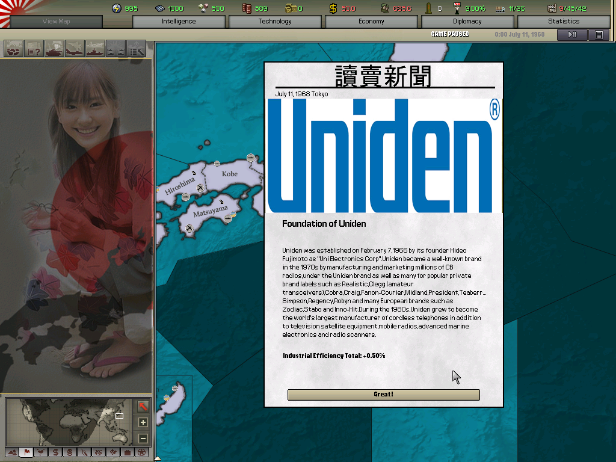Click the leftmost map overview toolbar icon
Viewport: 616px width, 462px height.
(x=12, y=49)
